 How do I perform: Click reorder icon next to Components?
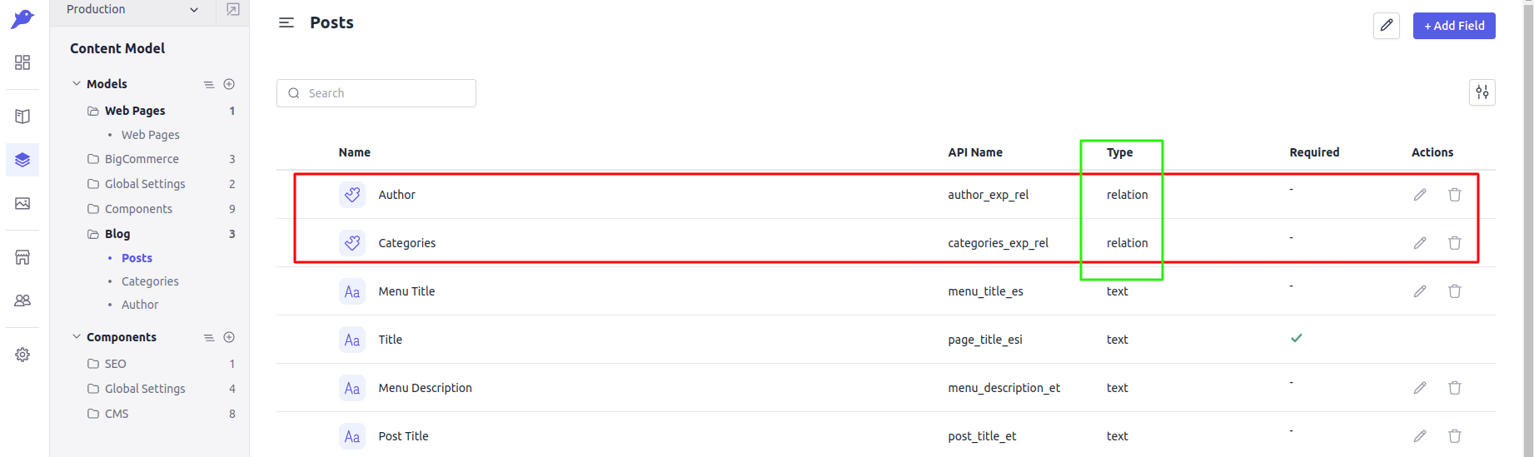(x=209, y=337)
